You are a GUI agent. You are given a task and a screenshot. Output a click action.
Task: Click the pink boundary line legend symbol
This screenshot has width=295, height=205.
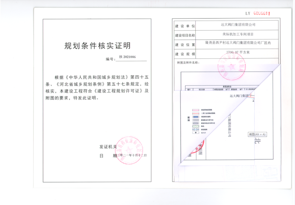195,110
